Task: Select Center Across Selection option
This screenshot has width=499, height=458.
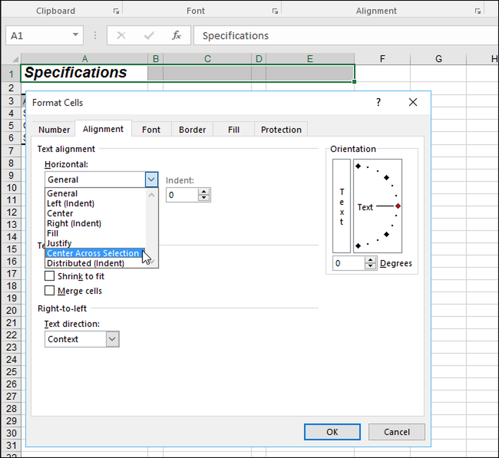Action: (x=95, y=253)
